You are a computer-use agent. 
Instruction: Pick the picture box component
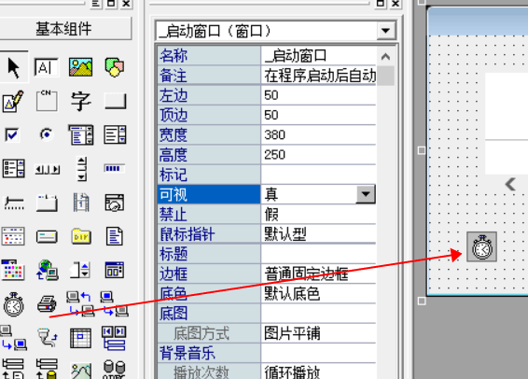pos(80,67)
